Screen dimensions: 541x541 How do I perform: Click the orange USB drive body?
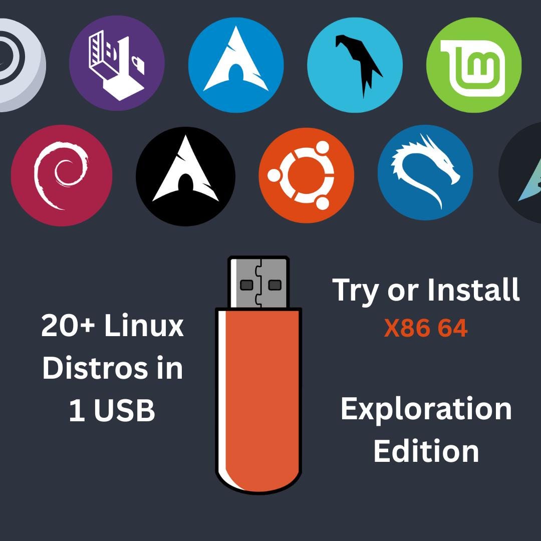(x=258, y=401)
